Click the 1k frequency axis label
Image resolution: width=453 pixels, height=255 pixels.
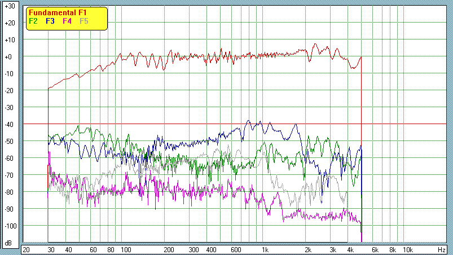[x=265, y=250]
